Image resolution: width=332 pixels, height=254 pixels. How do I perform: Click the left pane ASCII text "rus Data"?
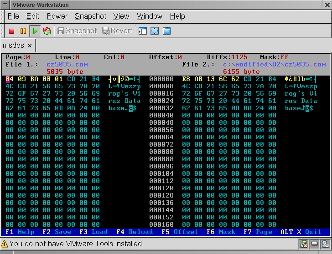point(124,101)
